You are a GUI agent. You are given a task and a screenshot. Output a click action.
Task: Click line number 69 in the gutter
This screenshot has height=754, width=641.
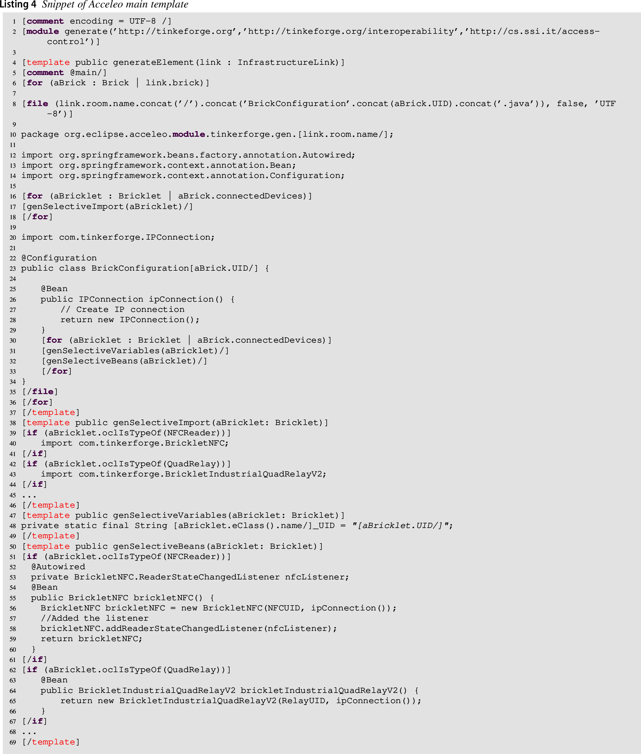coord(13,743)
